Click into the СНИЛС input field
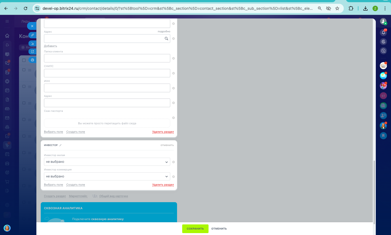 pos(107,73)
